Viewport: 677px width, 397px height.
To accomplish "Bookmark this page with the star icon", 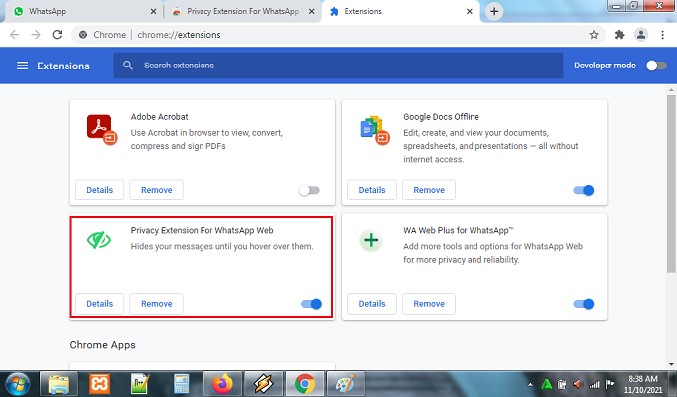I will [x=594, y=35].
